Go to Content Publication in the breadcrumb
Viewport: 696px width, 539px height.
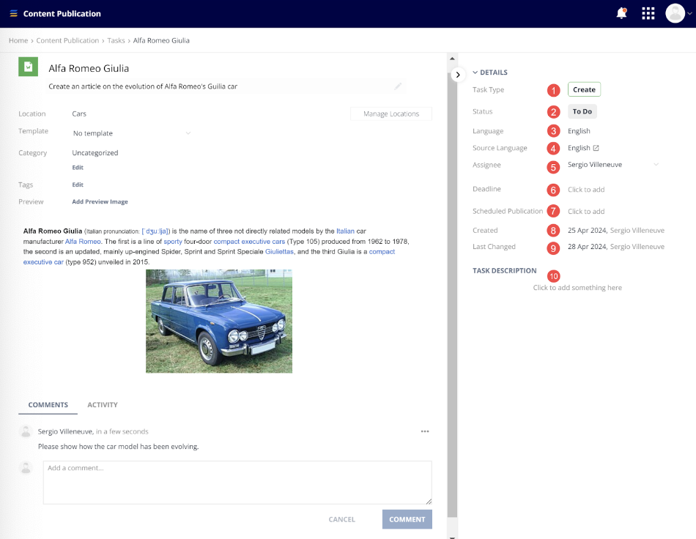pyautogui.click(x=67, y=40)
